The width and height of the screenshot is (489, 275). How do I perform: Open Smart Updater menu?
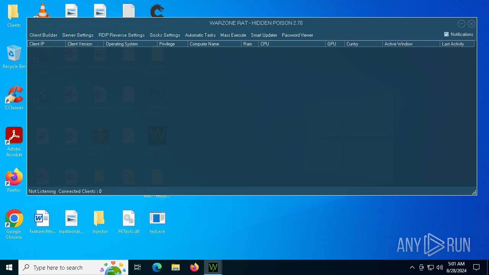pyautogui.click(x=264, y=35)
